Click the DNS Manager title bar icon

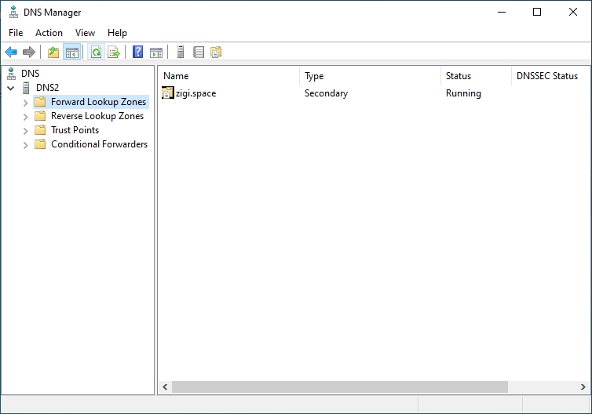(13, 12)
